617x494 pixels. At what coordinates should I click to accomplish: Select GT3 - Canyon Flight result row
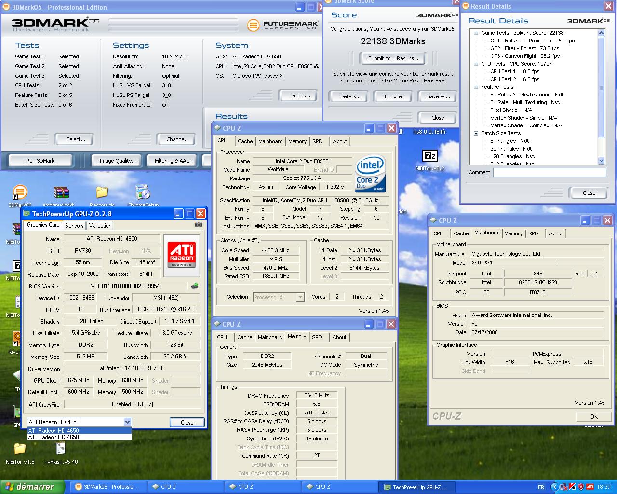[x=525, y=56]
